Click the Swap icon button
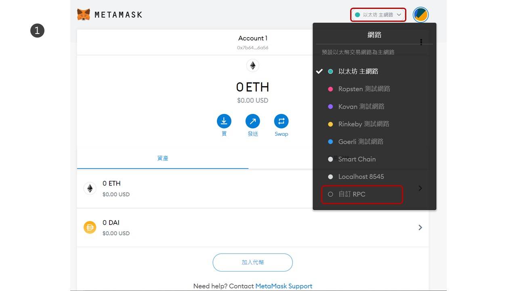Image resolution: width=517 pixels, height=291 pixels. click(281, 121)
